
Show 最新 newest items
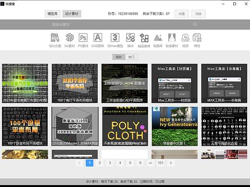pyautogui.click(x=119, y=57)
